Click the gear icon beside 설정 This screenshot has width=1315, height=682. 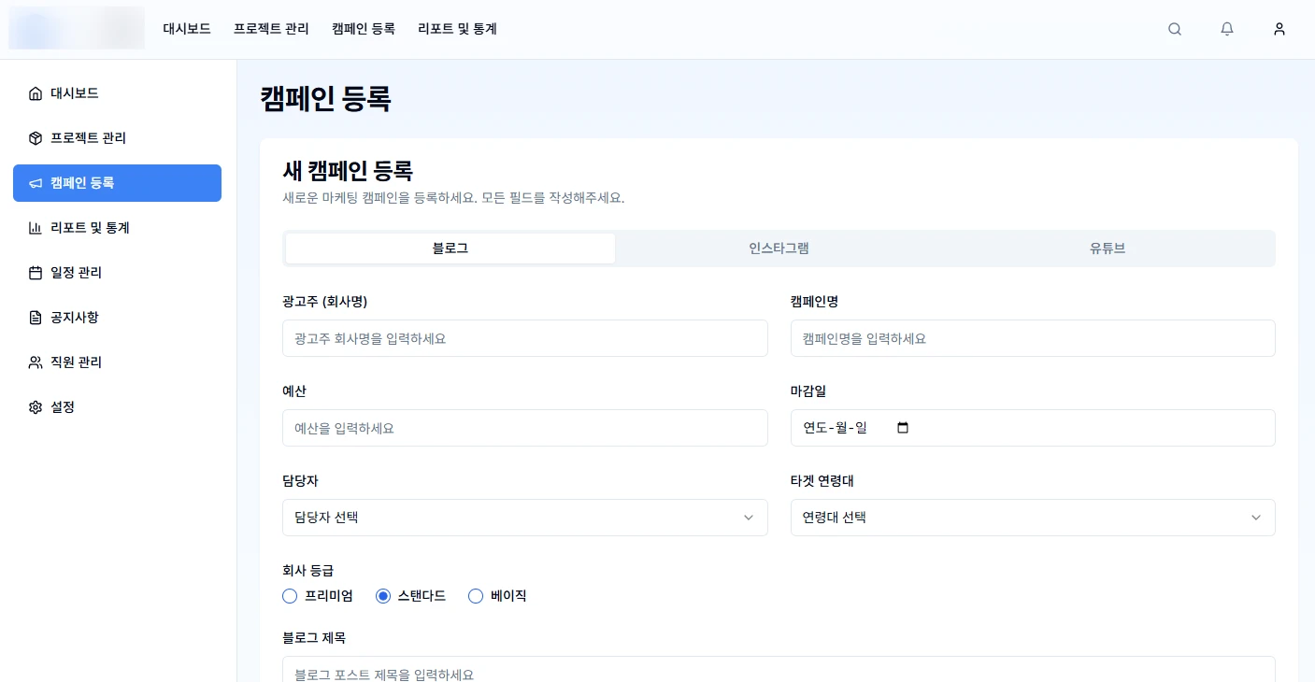pos(36,407)
